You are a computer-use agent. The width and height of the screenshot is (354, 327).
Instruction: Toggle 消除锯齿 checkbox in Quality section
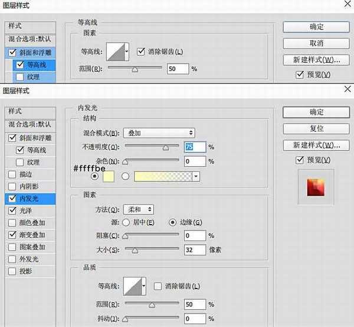[x=158, y=286]
